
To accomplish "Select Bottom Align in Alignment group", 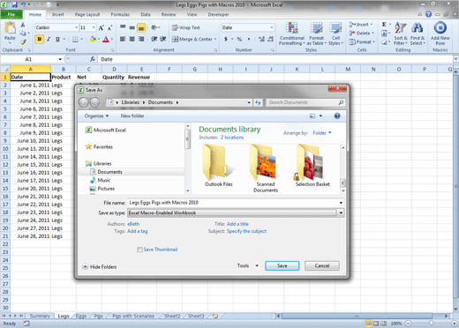I will pyautogui.click(x=141, y=28).
